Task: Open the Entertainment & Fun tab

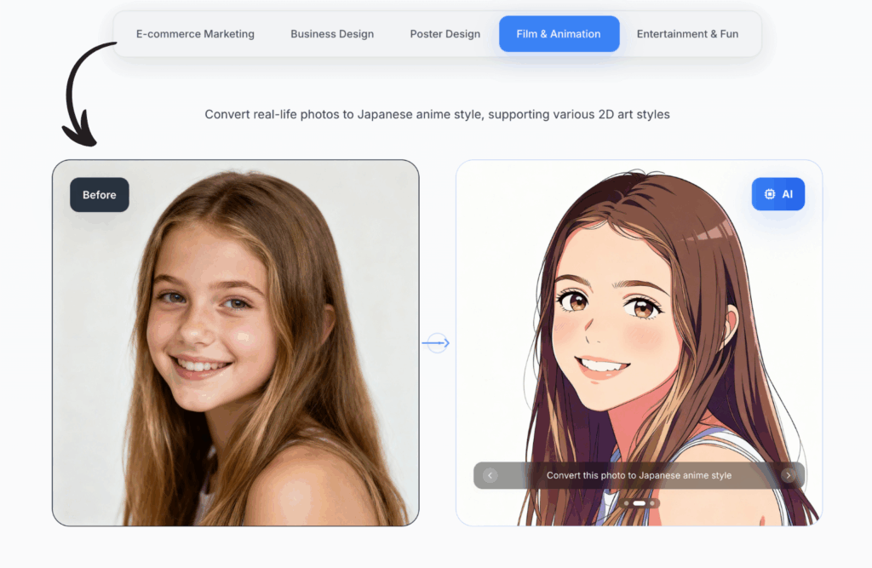Action: coord(687,33)
